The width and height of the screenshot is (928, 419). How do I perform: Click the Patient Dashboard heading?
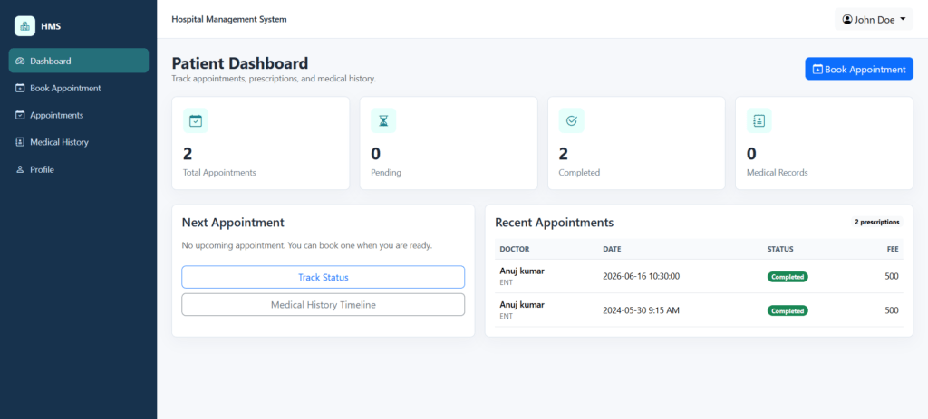pyautogui.click(x=239, y=64)
